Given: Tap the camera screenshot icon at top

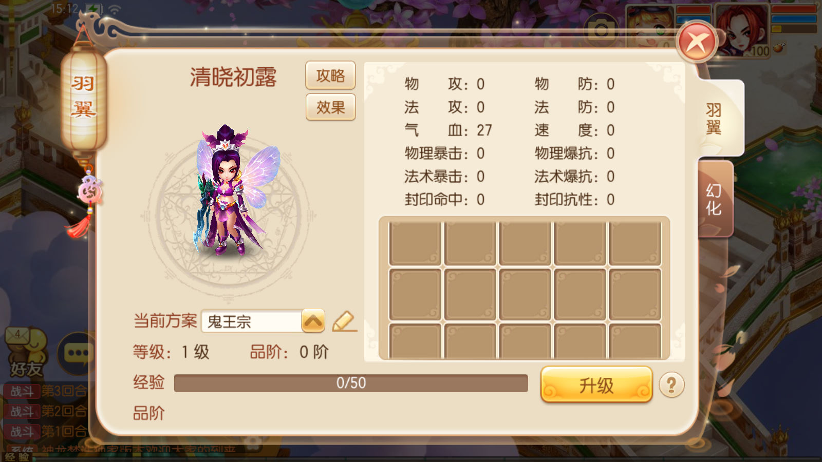Looking at the screenshot, I should [x=601, y=30].
